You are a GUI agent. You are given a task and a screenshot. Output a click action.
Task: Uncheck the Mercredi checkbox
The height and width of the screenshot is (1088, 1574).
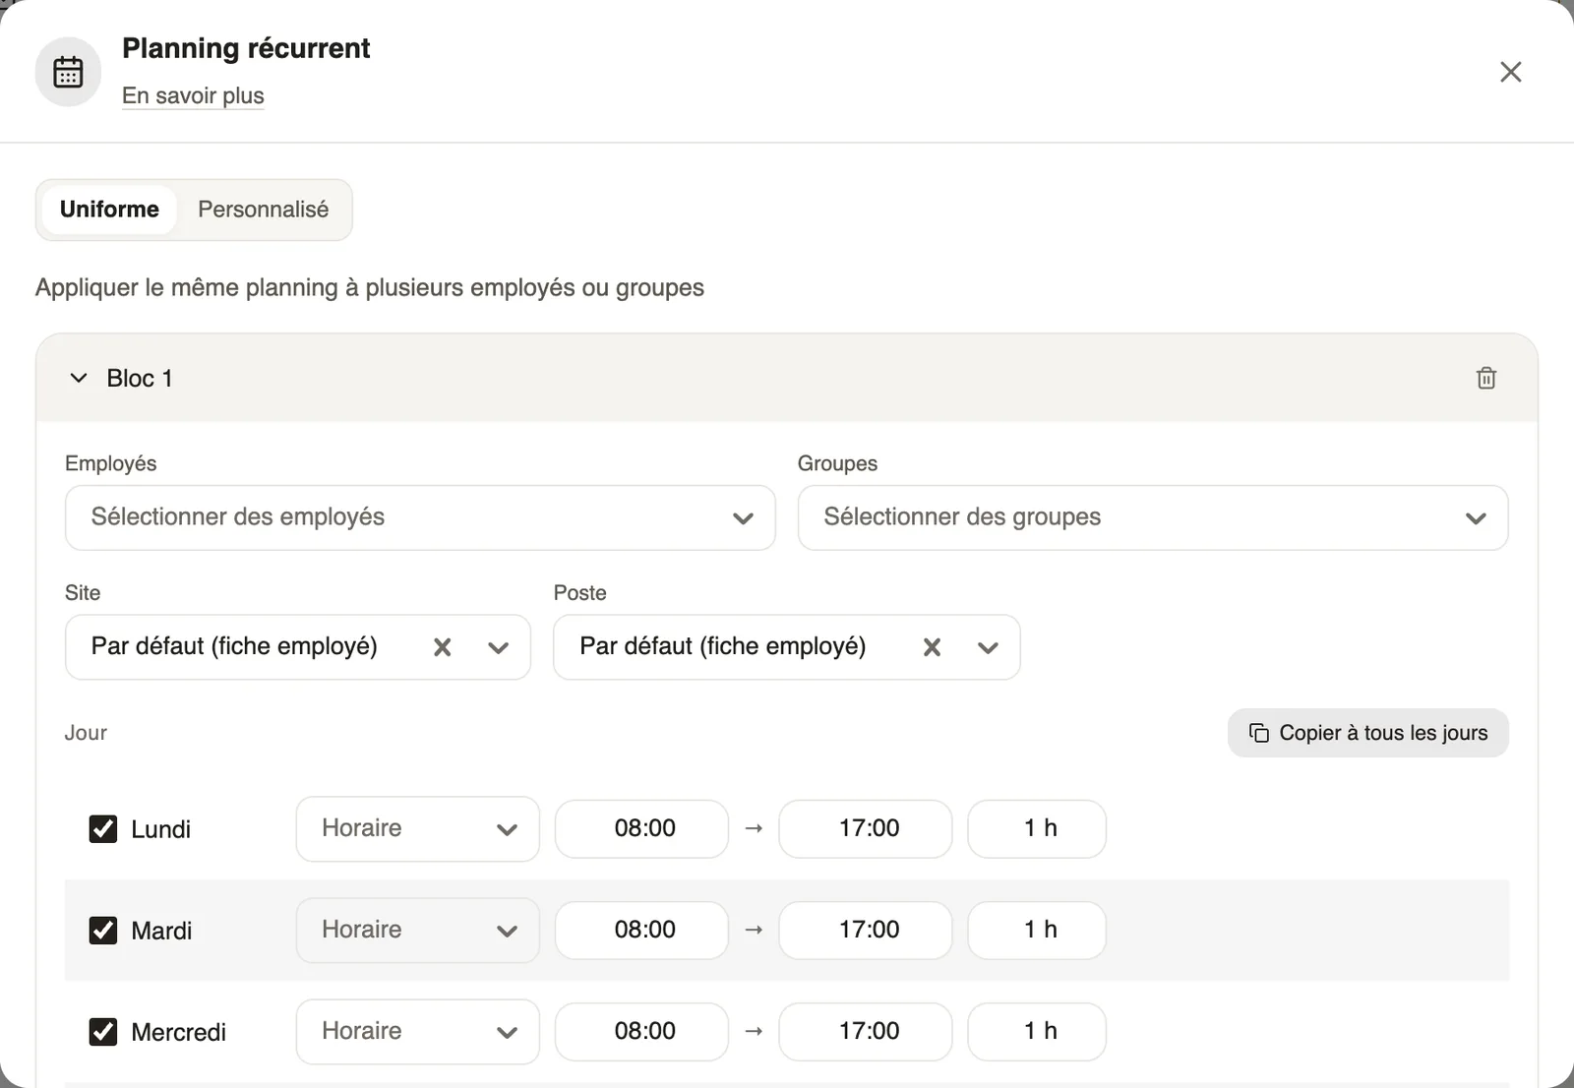tap(103, 1032)
